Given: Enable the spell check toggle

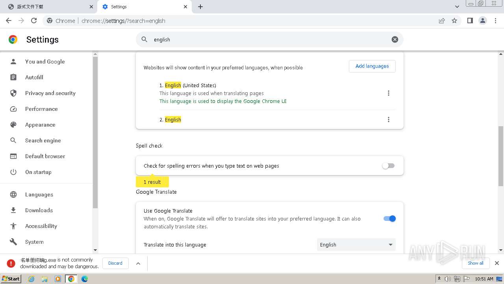Looking at the screenshot, I should coord(388,166).
